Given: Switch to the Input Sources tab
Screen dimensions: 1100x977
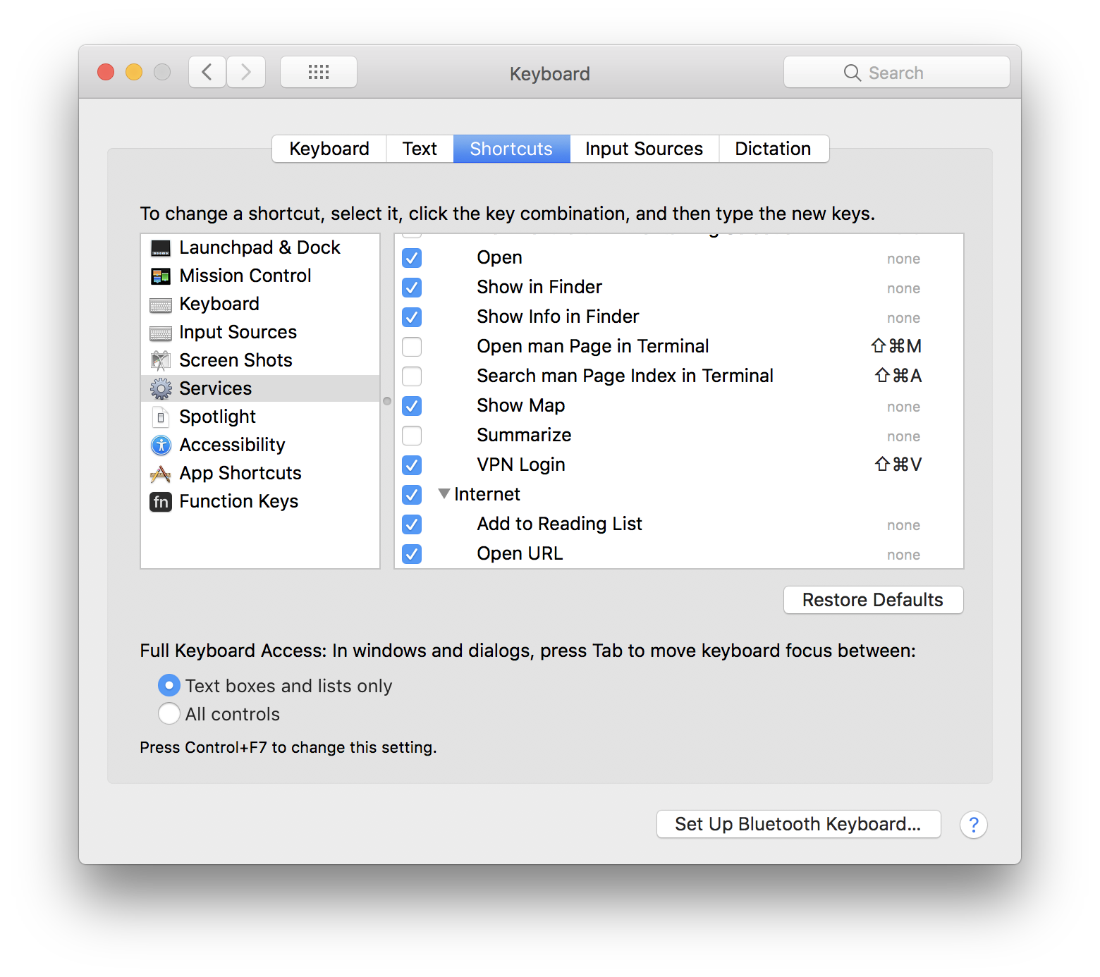Looking at the screenshot, I should 644,149.
